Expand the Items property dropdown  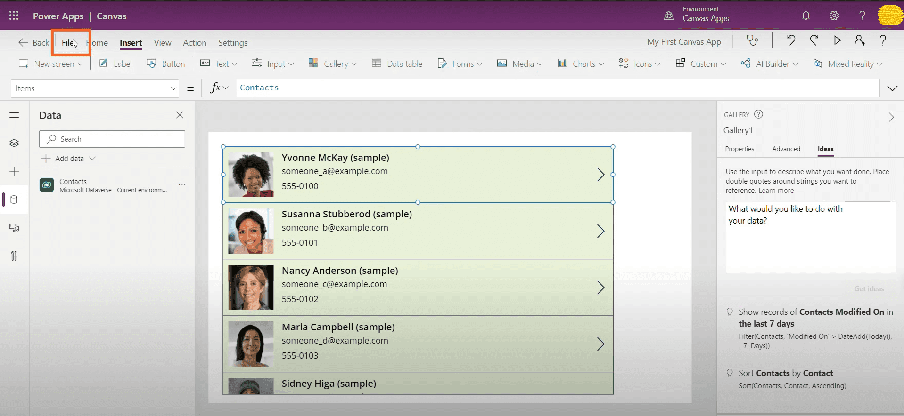click(173, 88)
